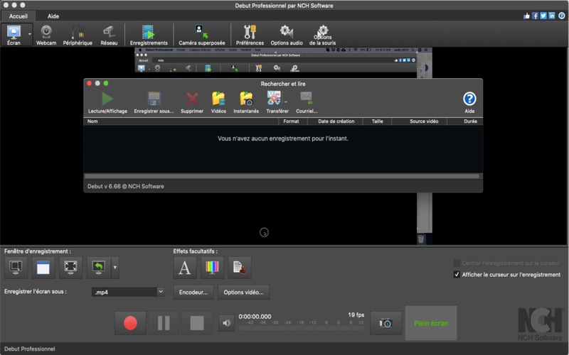Open the Facebook share icon
The height and width of the screenshot is (355, 569).
pyautogui.click(x=535, y=16)
